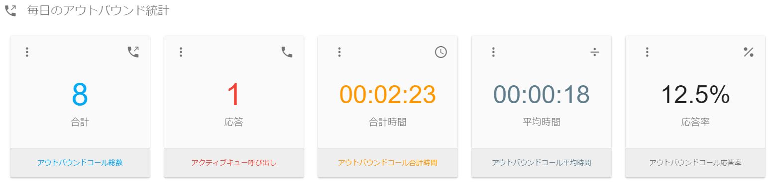This screenshot has width=773, height=182.
Task: Click the outgoing call icon on 合計 card
Action: tap(133, 52)
